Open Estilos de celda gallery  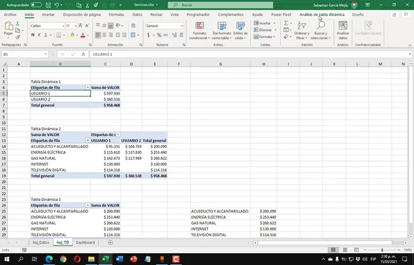point(240,31)
